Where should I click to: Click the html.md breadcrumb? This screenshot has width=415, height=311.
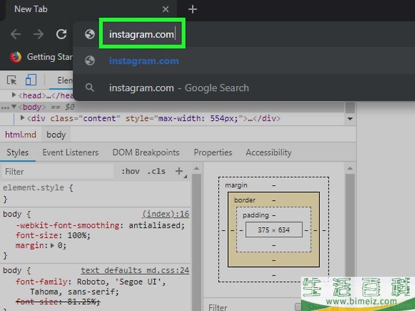click(21, 134)
